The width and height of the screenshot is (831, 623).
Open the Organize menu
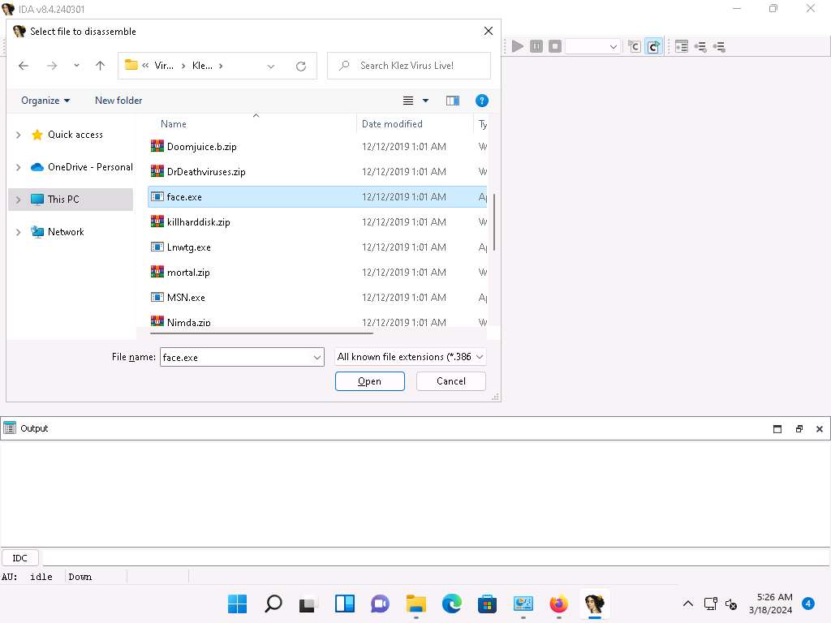click(45, 101)
